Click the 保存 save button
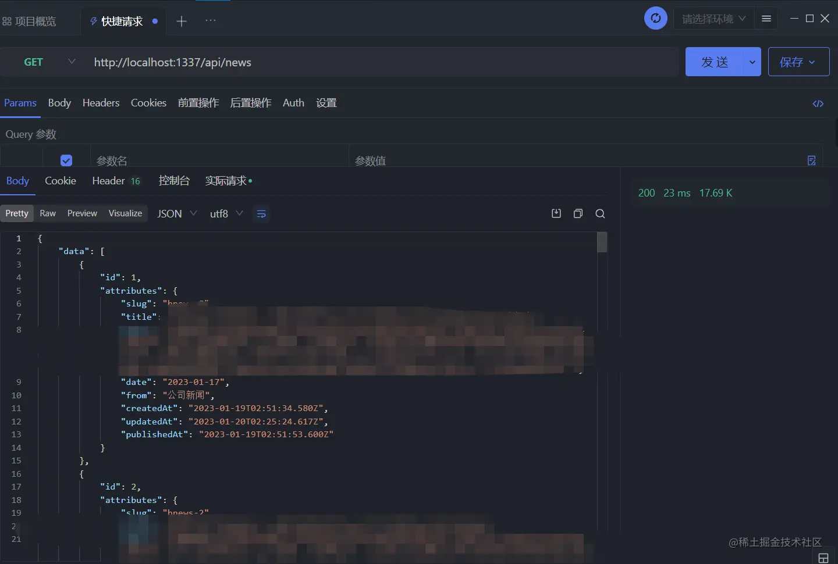Screen dimensions: 838x564 point(792,62)
